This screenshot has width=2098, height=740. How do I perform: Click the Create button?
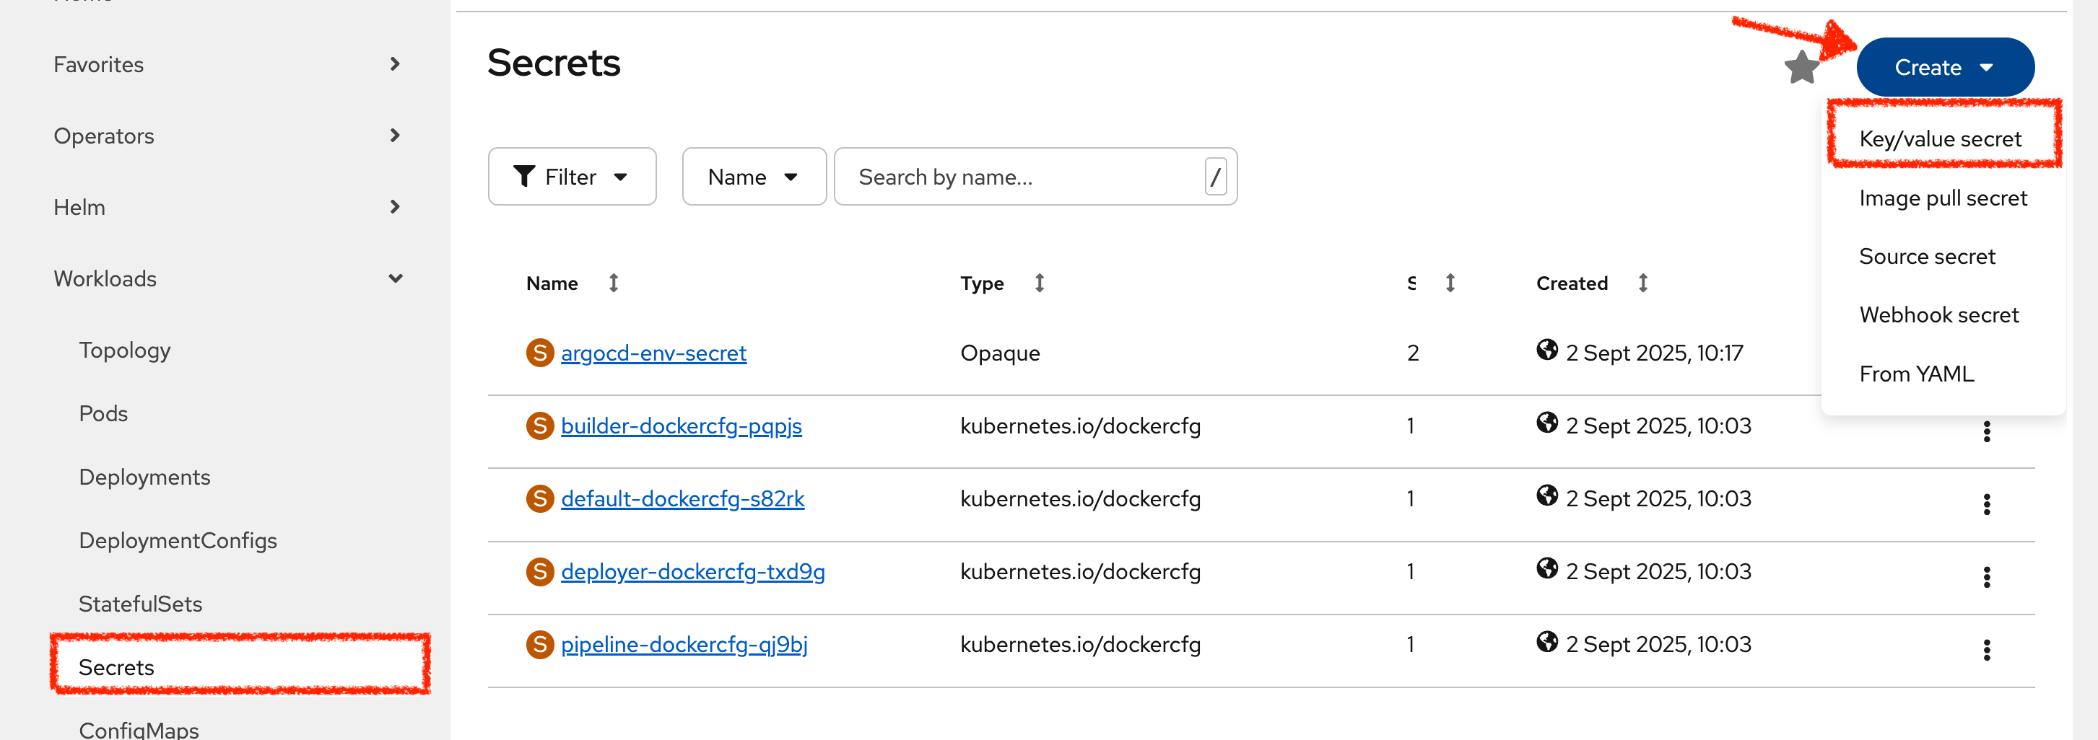click(x=1945, y=67)
